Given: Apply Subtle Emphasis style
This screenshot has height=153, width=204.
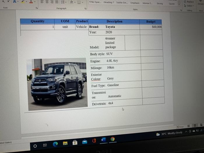Looking at the screenshot, I should pyautogui.click(x=122, y=3).
